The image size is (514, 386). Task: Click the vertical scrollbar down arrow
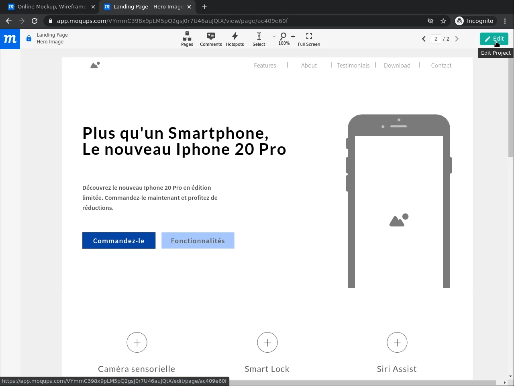(x=510, y=377)
